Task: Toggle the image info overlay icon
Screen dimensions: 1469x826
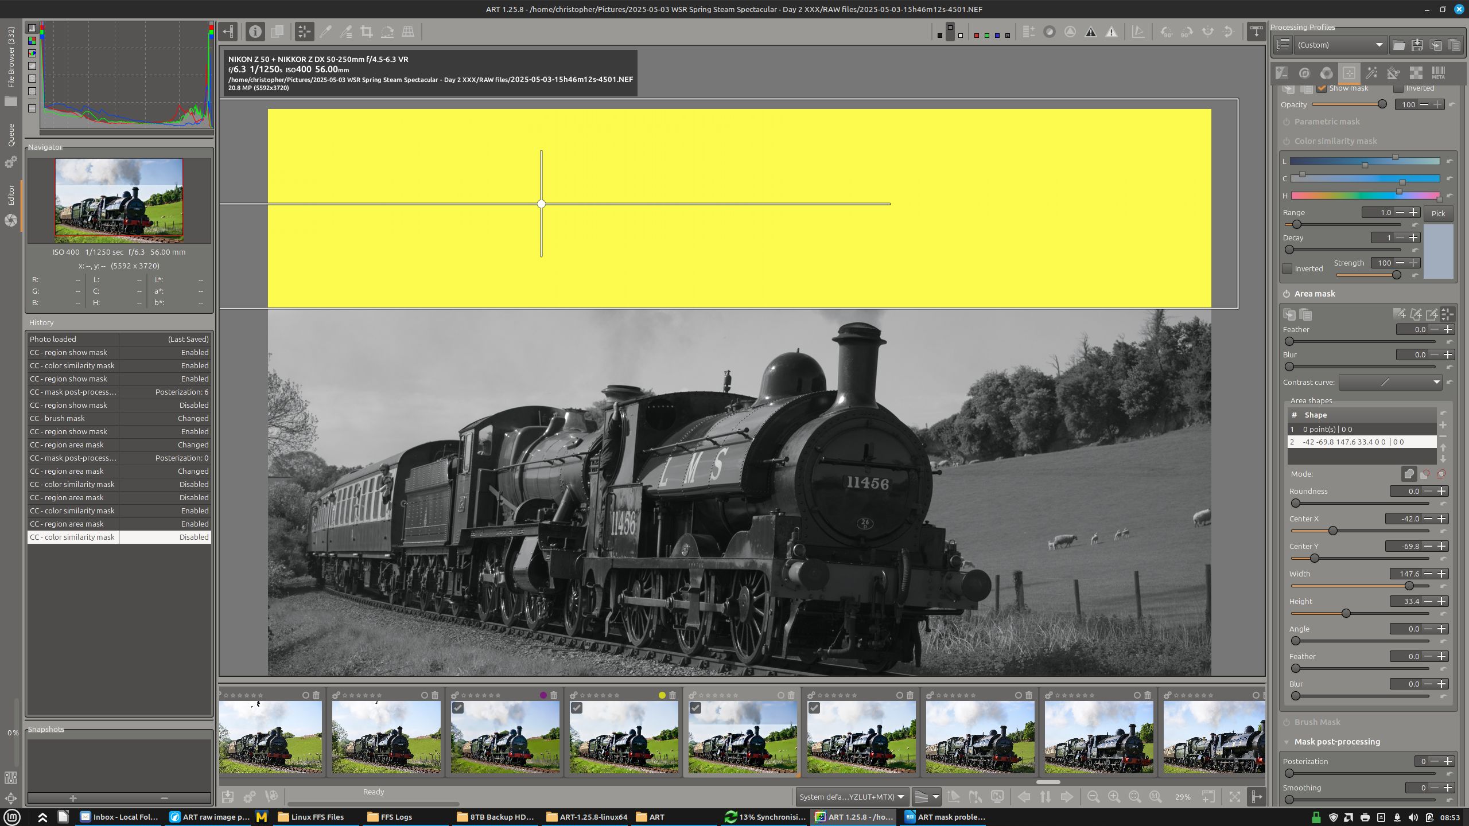Action: click(x=255, y=32)
